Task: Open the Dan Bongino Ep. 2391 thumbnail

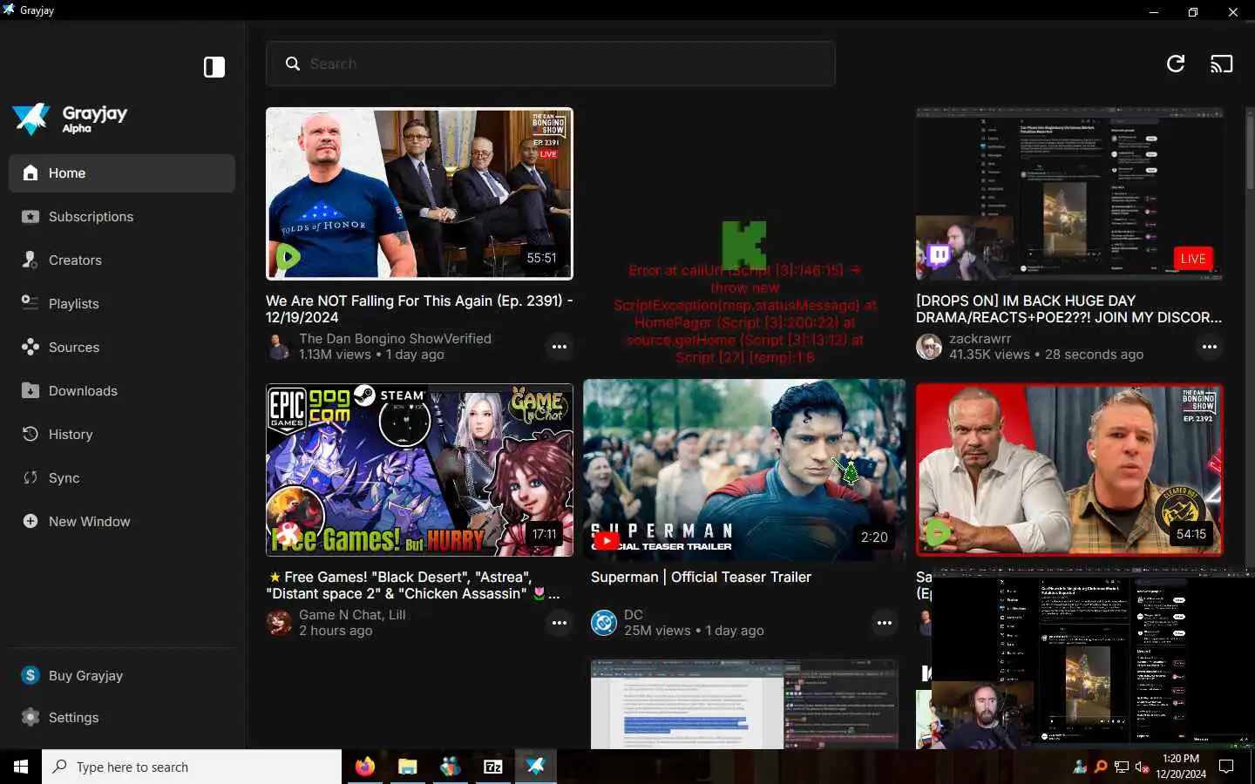Action: click(419, 193)
